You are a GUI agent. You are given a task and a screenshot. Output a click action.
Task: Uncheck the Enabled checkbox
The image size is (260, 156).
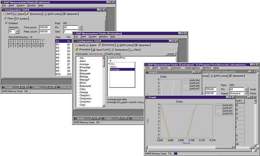coord(7,23)
